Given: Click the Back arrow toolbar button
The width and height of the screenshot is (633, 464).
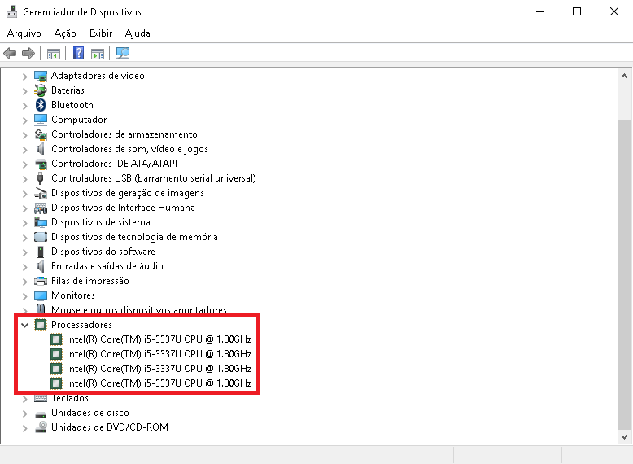Looking at the screenshot, I should pyautogui.click(x=10, y=53).
